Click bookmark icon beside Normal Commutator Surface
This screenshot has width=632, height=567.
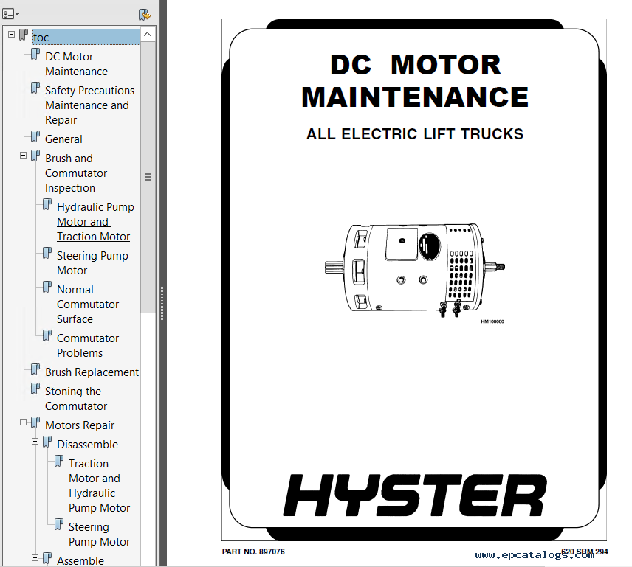[x=47, y=287]
